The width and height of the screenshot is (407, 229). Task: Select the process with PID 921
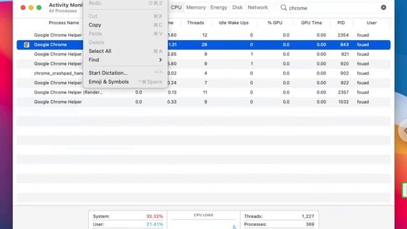click(203, 54)
